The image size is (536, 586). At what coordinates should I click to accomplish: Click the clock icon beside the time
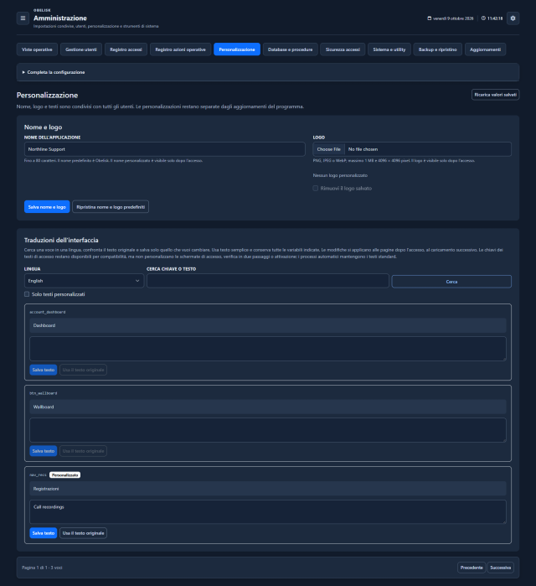tap(483, 18)
